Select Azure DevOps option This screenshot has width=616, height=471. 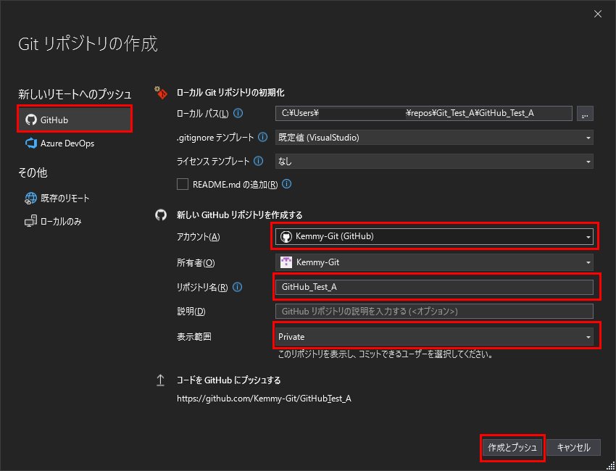[x=67, y=143]
